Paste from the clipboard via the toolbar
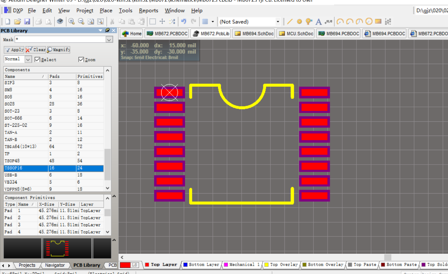This screenshot has width=448, height=274. tap(131, 21)
